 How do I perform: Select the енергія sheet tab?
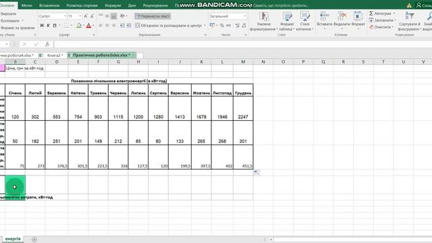click(13, 239)
